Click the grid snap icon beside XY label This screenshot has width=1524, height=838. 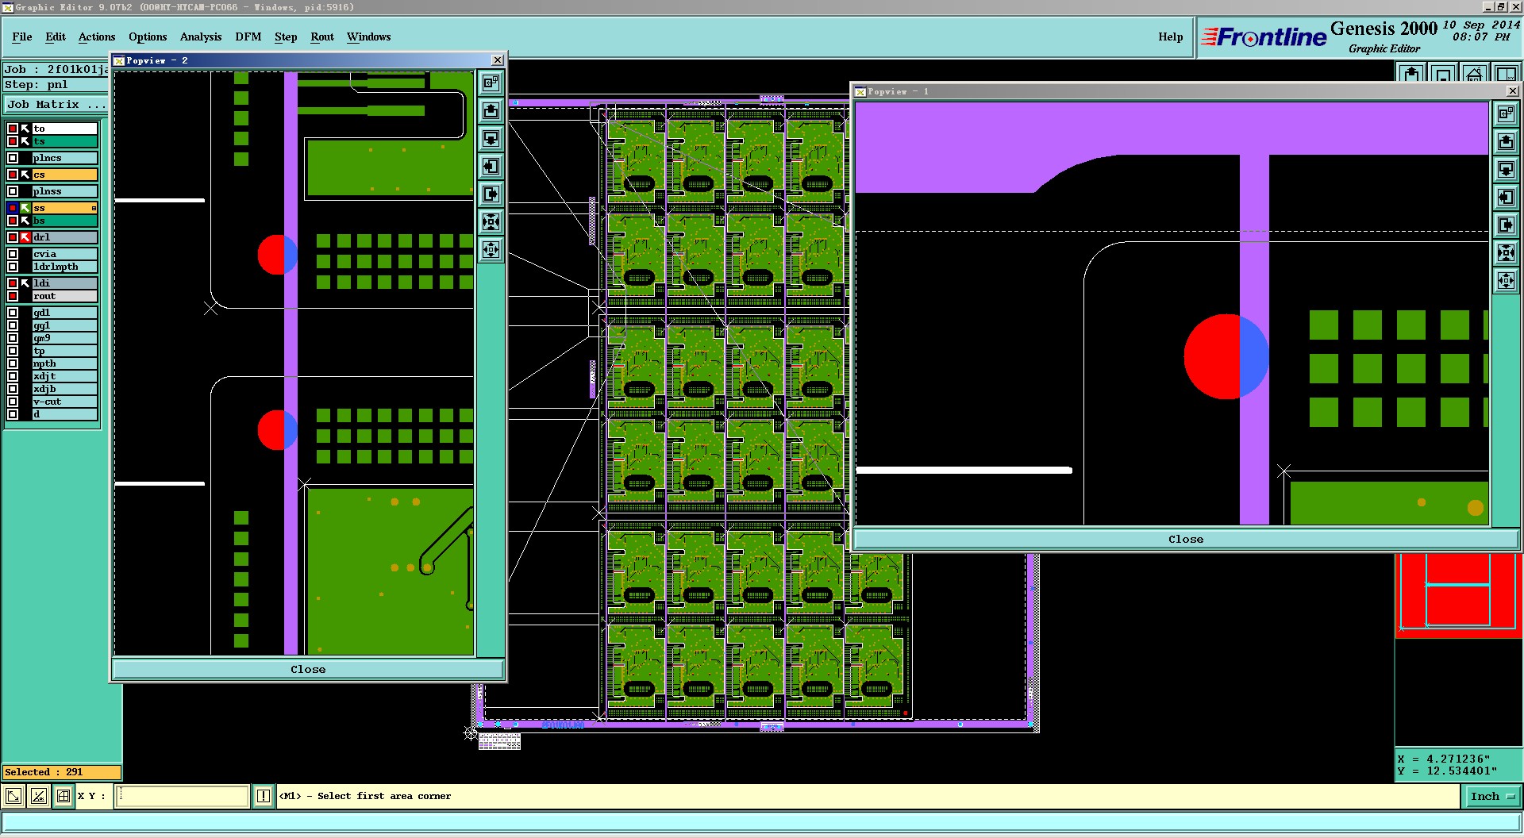pyautogui.click(x=63, y=796)
